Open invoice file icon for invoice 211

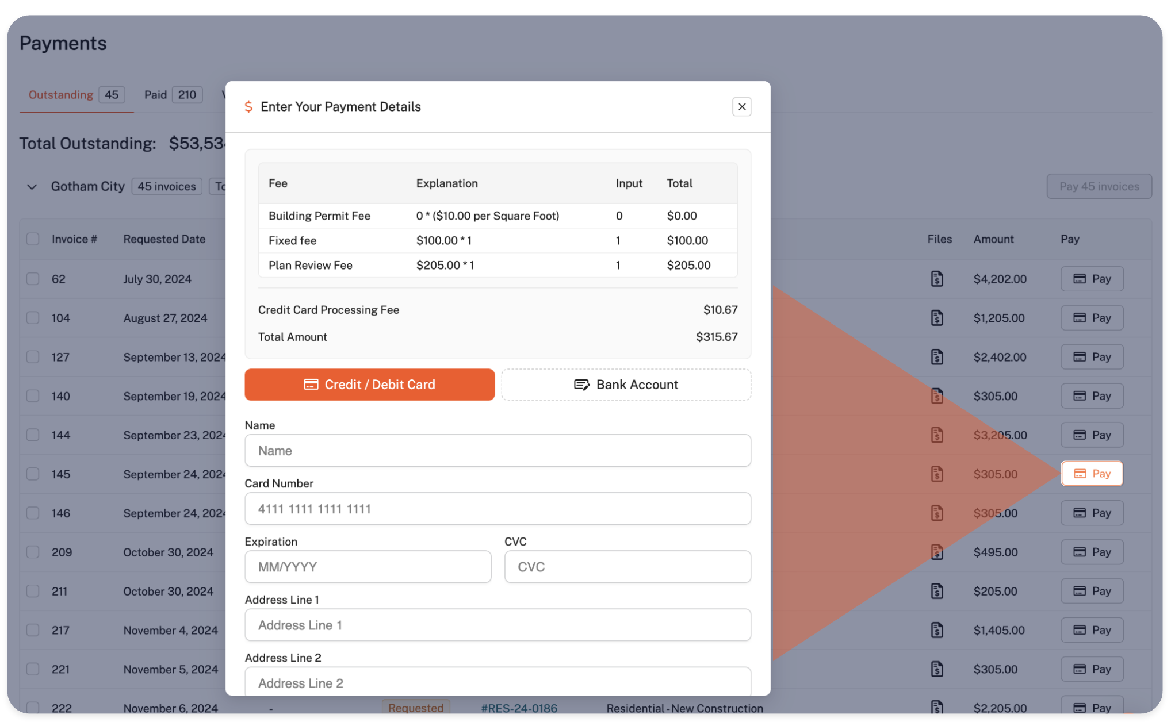click(x=936, y=591)
